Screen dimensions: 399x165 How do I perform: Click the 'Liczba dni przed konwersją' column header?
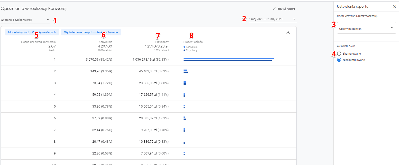click(38, 42)
